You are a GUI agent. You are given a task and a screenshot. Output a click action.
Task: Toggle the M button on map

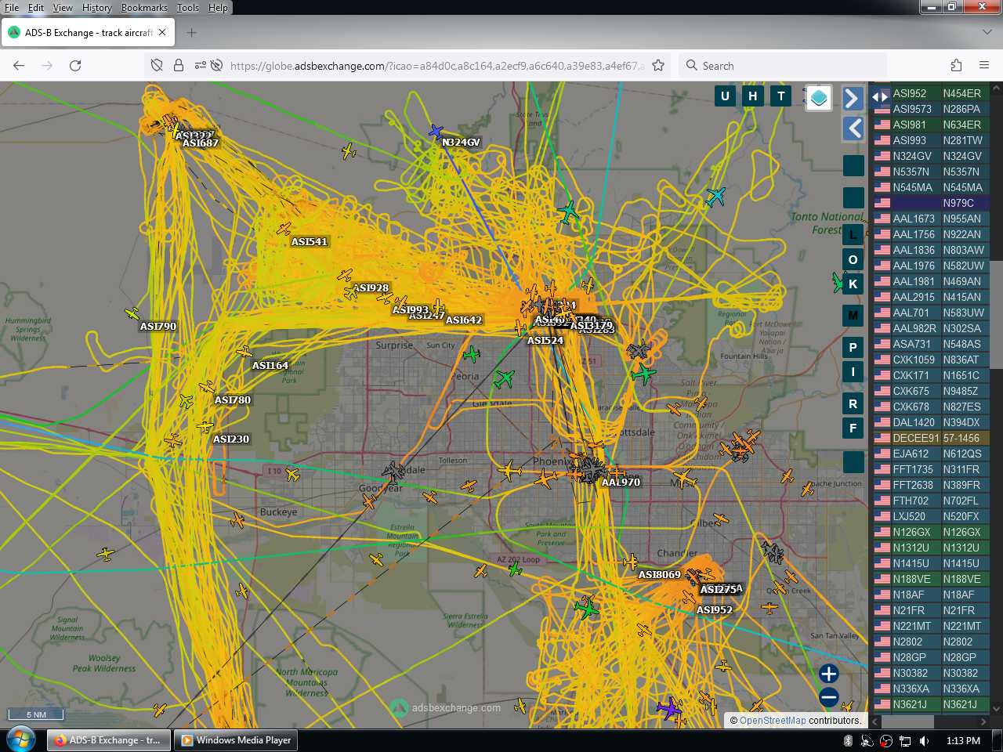coord(853,316)
